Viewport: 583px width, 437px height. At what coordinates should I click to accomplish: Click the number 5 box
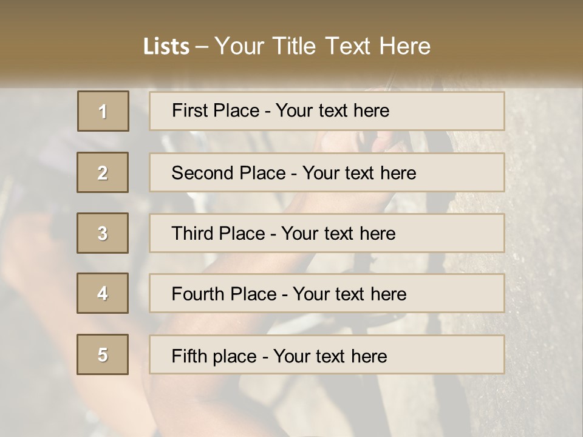coord(103,354)
